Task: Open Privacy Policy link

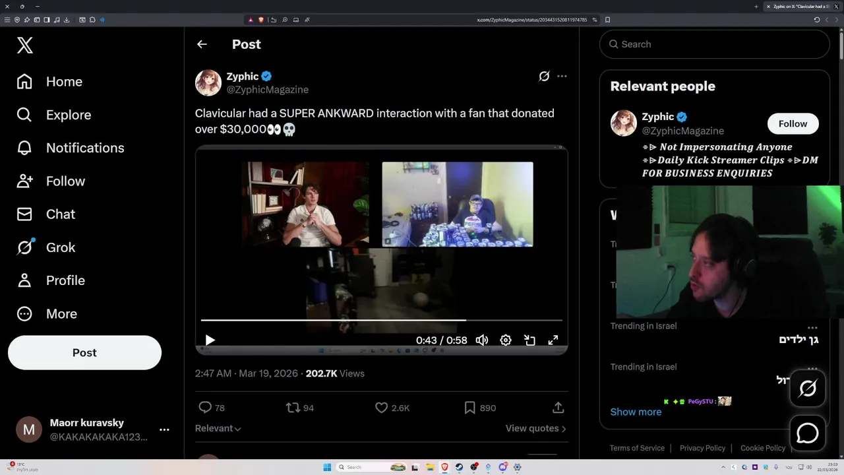Action: coord(702,448)
